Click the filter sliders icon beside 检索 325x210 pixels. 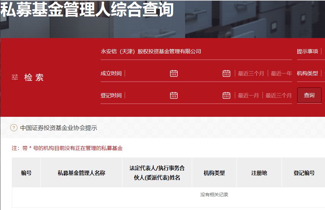[x=15, y=77]
